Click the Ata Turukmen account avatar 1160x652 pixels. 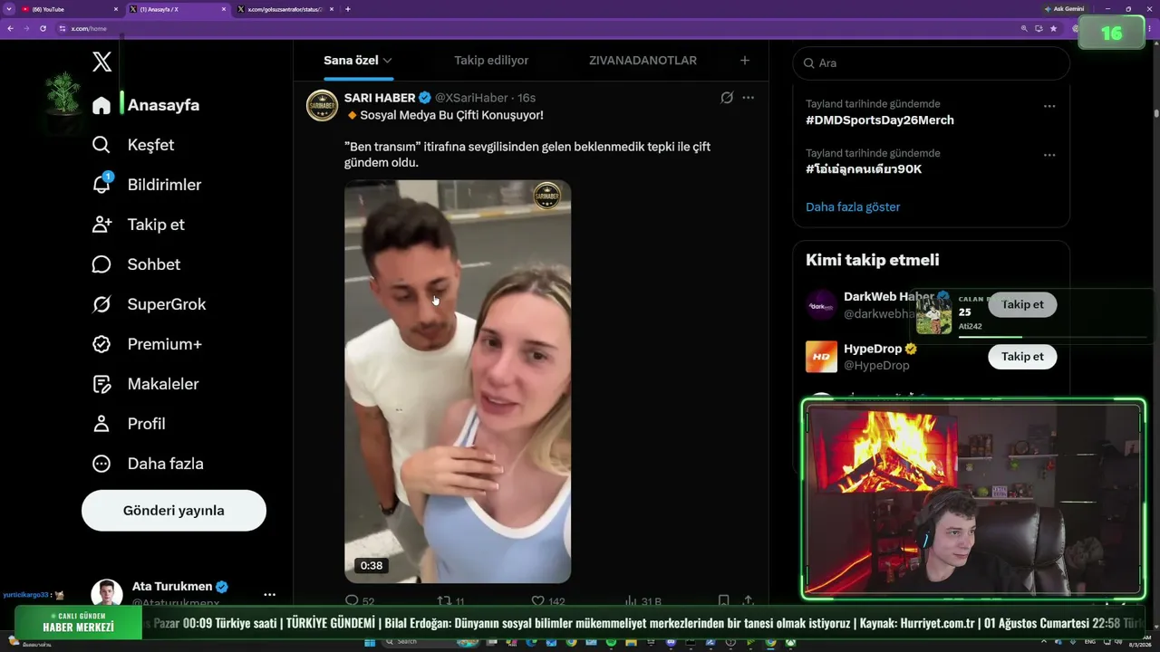(107, 595)
